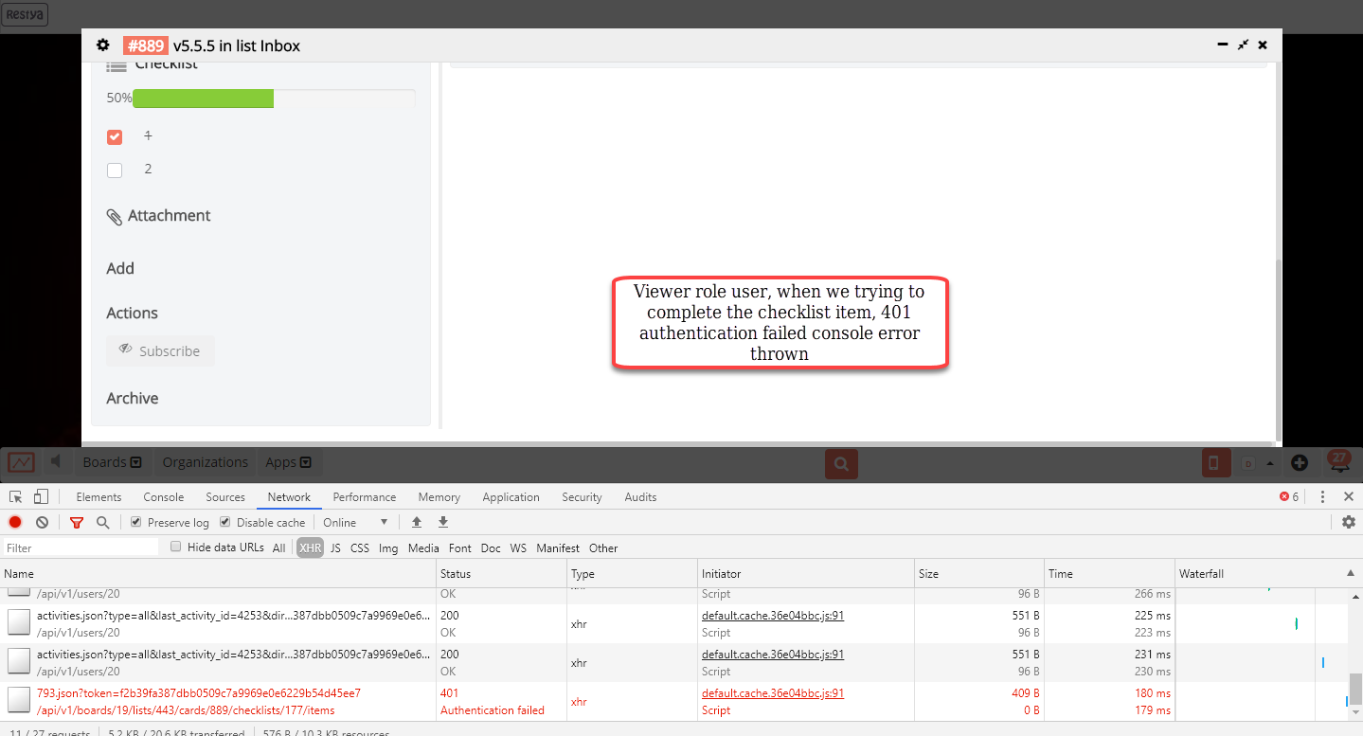Screen dimensions: 1363x736
Task: Select the inspect element cursor icon
Action: (14, 496)
